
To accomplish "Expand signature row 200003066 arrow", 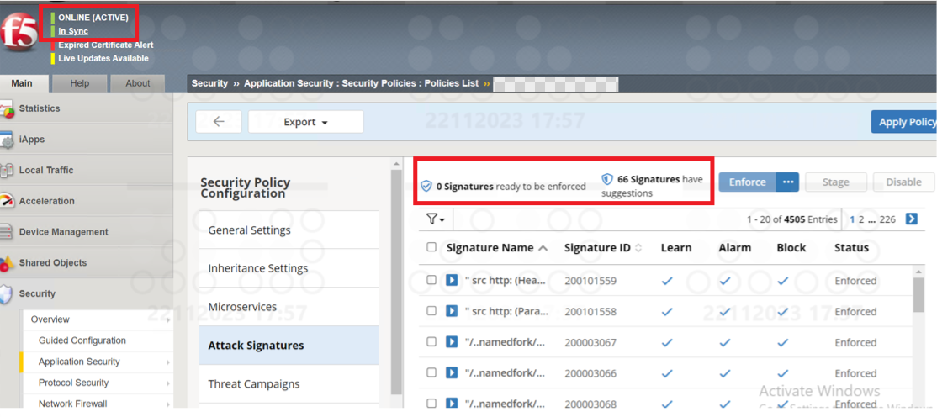I will (x=453, y=372).
